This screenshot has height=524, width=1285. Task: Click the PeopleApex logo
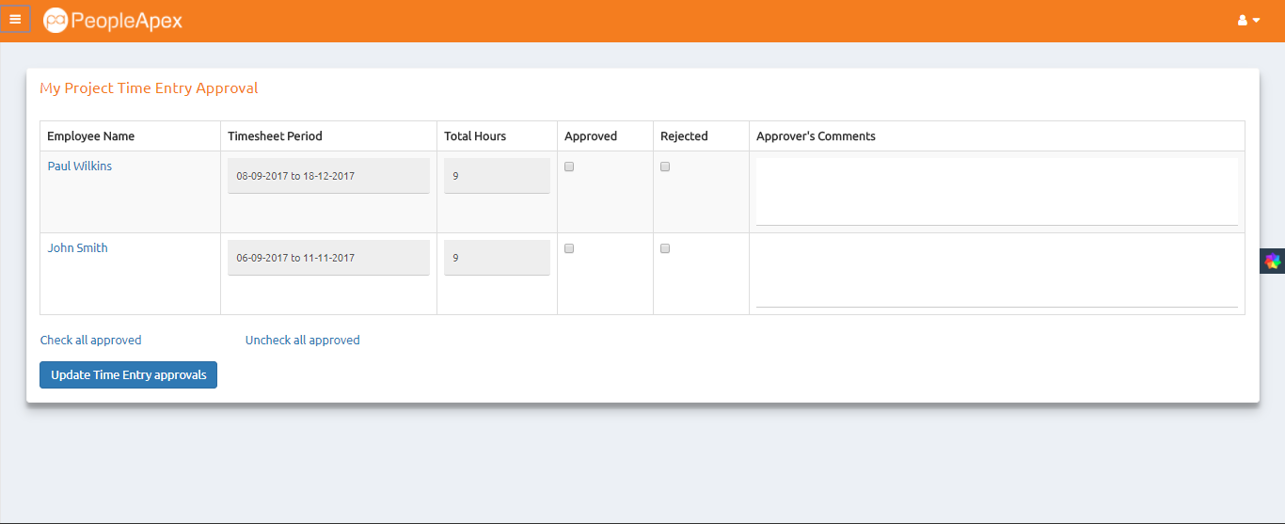tap(113, 20)
